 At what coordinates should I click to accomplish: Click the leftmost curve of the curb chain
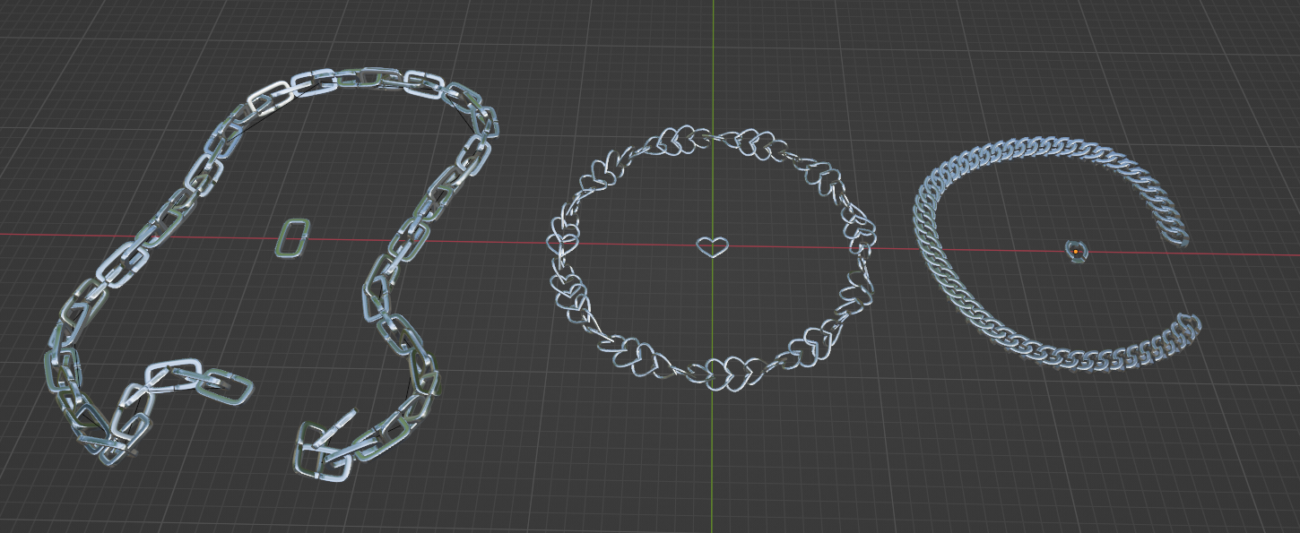pyautogui.click(x=919, y=251)
